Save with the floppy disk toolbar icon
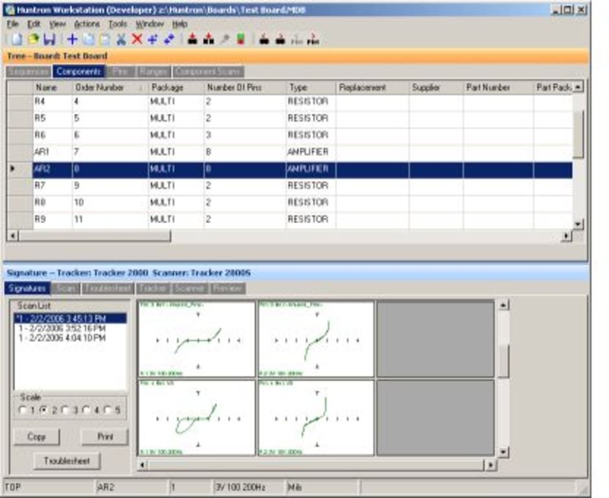 (50, 40)
